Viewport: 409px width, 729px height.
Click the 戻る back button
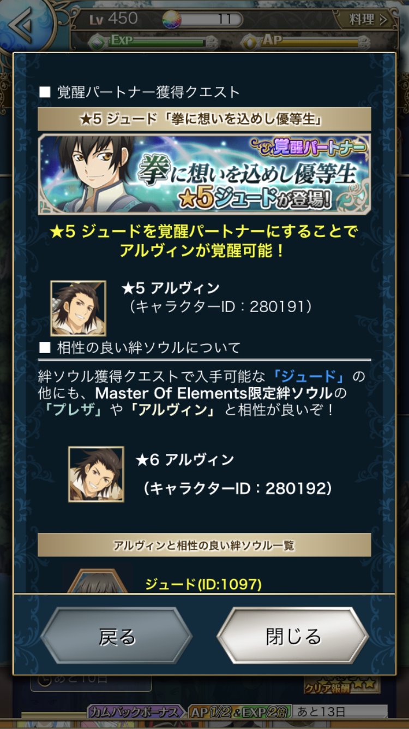tap(117, 636)
